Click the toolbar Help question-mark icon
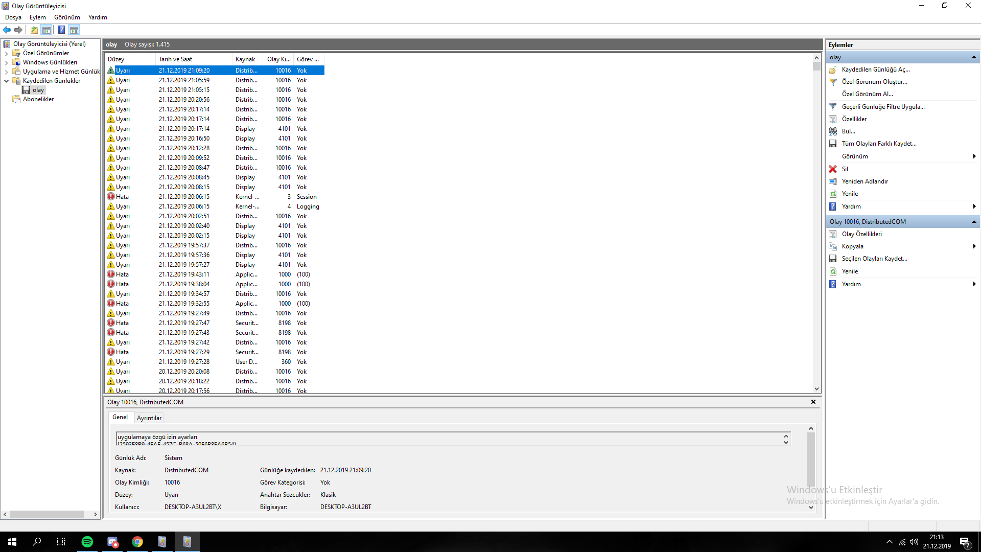The width and height of the screenshot is (981, 552). pos(61,30)
